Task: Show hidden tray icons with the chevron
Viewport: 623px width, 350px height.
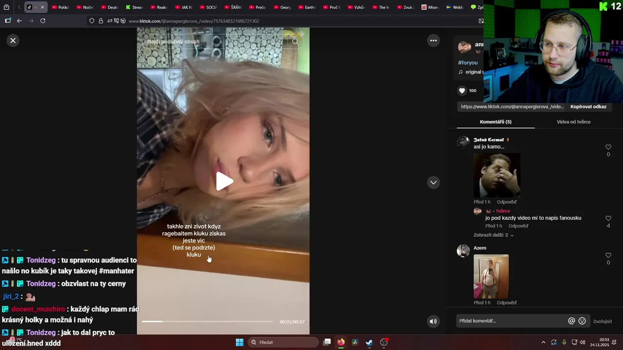Action: 543,342
